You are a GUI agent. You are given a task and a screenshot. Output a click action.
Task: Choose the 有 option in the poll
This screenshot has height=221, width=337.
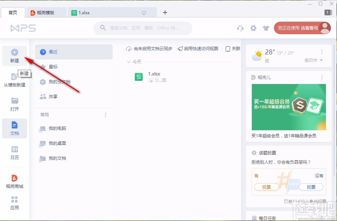pyautogui.click(x=256, y=175)
